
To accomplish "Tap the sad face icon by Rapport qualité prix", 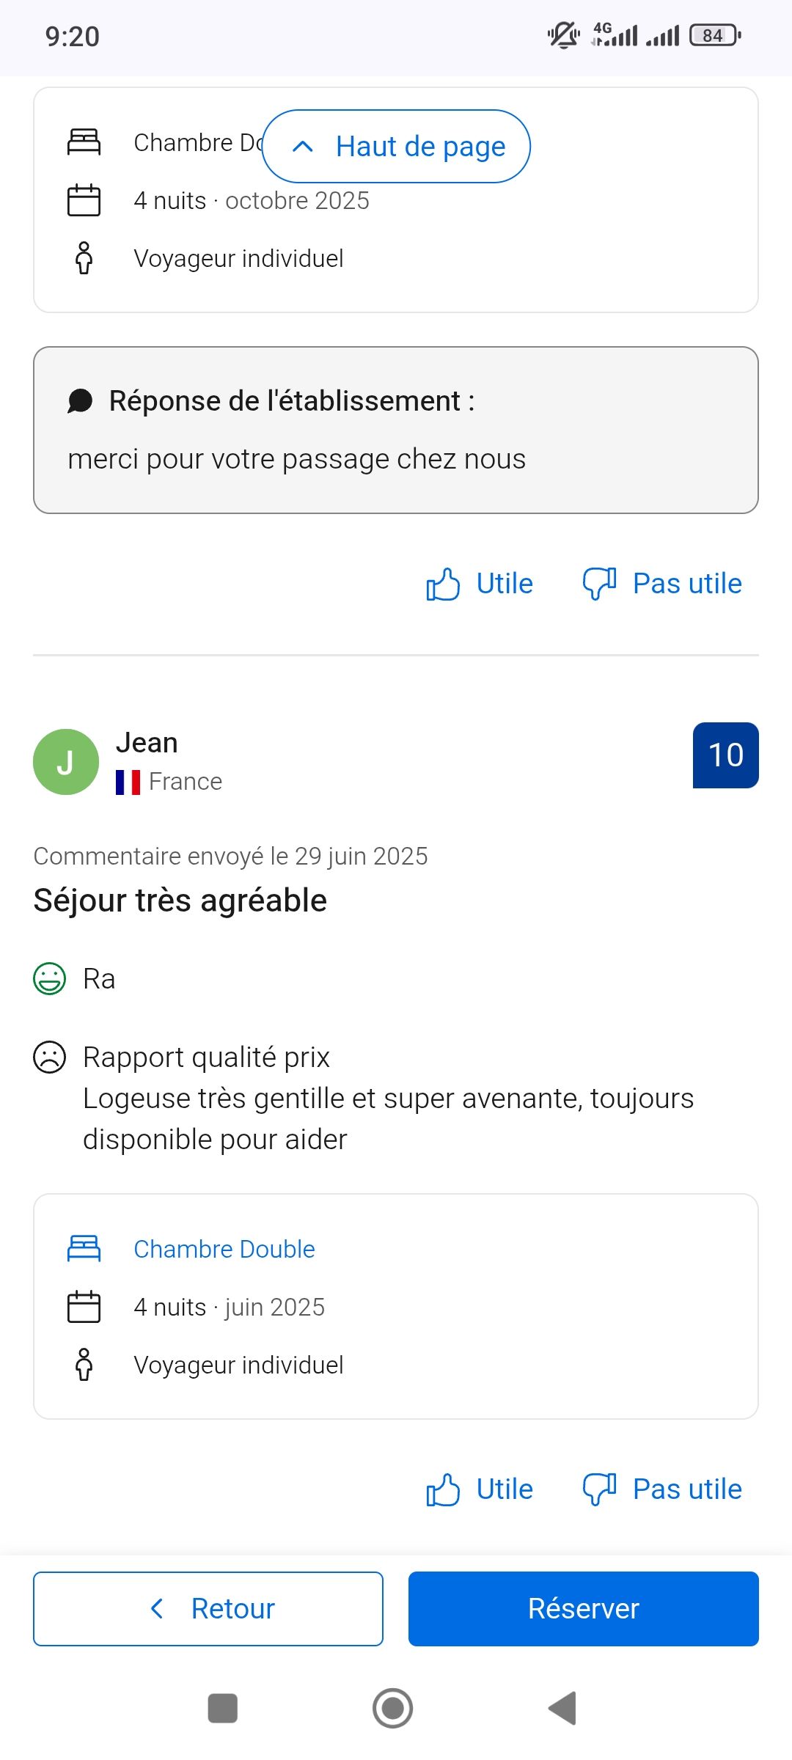I will 50,1057.
